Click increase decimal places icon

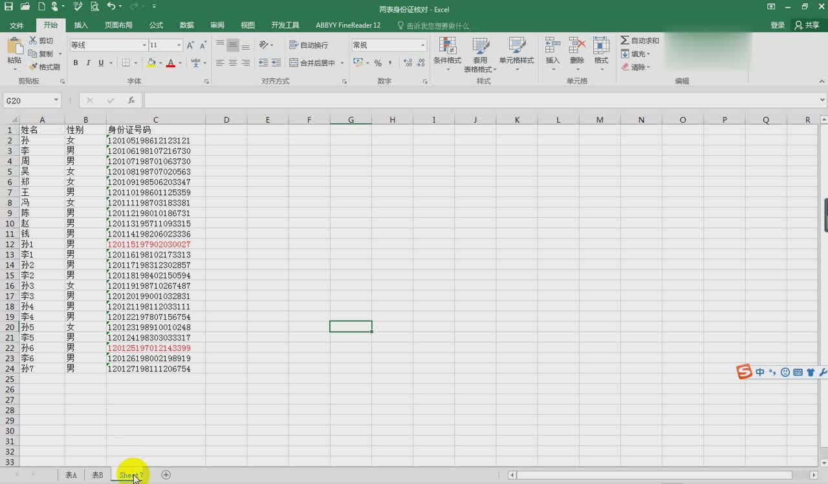coord(408,63)
